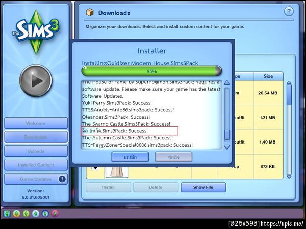Click the Version 6.0.81.009001 text

coord(36,194)
